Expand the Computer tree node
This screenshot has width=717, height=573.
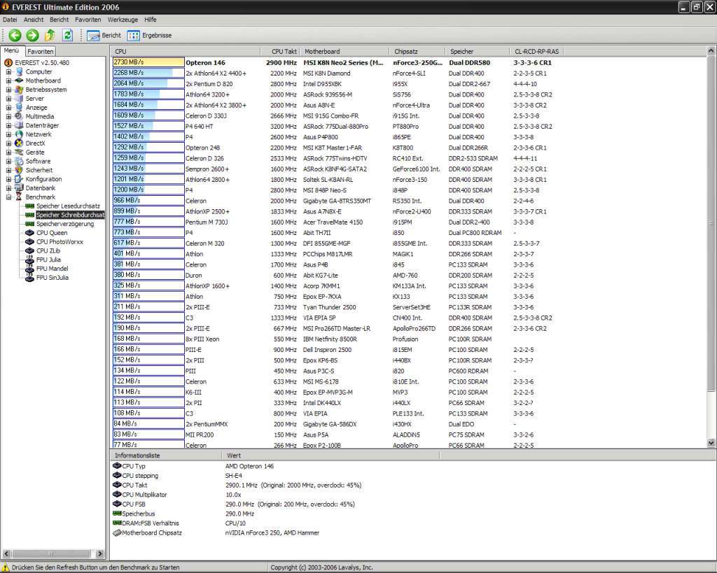[x=8, y=72]
